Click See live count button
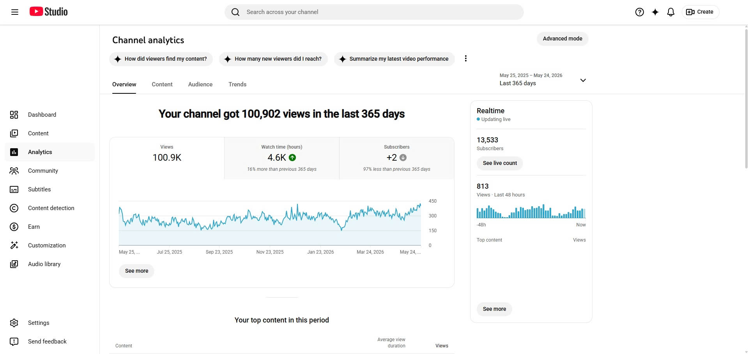 click(x=500, y=163)
